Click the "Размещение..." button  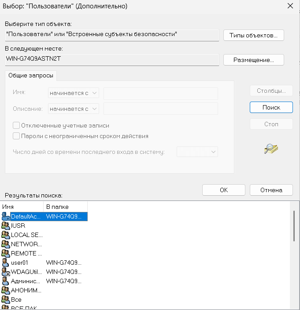[x=253, y=59]
